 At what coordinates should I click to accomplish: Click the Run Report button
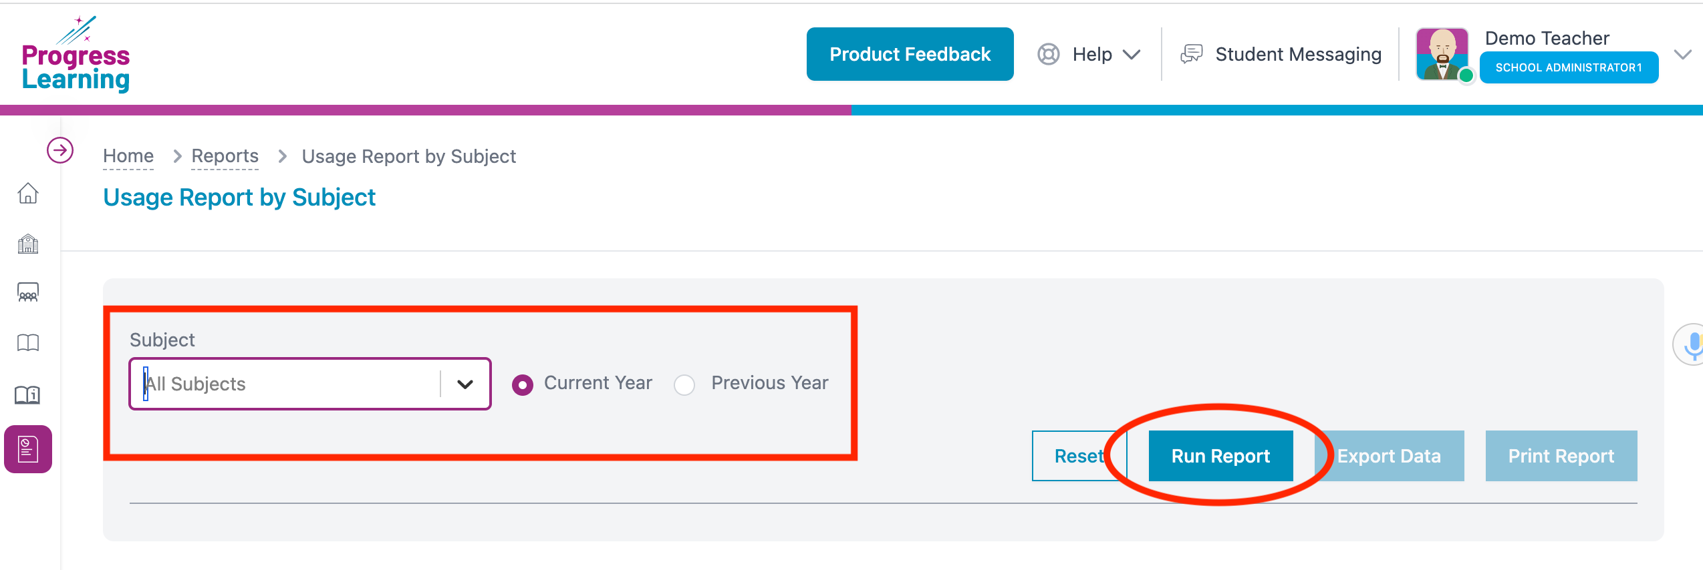pos(1220,456)
